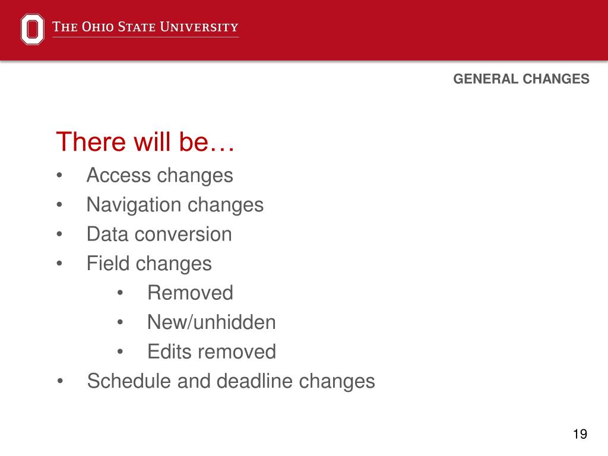Select the 'Access changes' bullet text
Viewport: 608px width, 456px height.
coord(160,175)
